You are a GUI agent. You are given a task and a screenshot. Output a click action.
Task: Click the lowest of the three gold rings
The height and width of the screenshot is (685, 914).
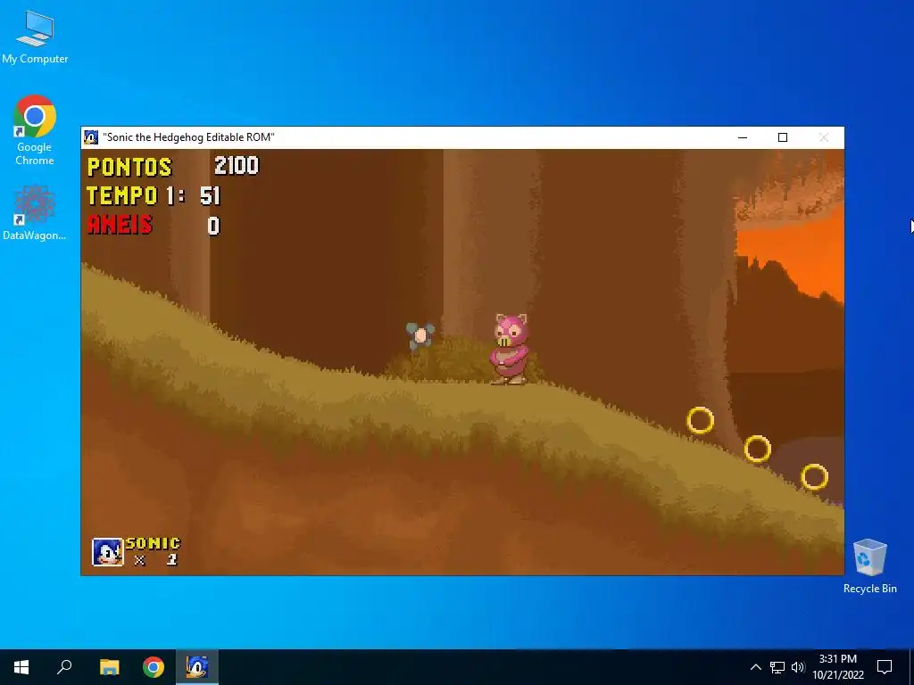pyautogui.click(x=814, y=477)
